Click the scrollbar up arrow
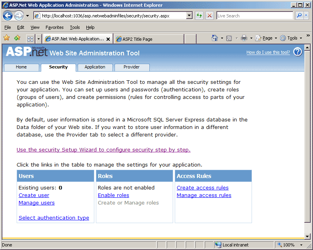 307,47
